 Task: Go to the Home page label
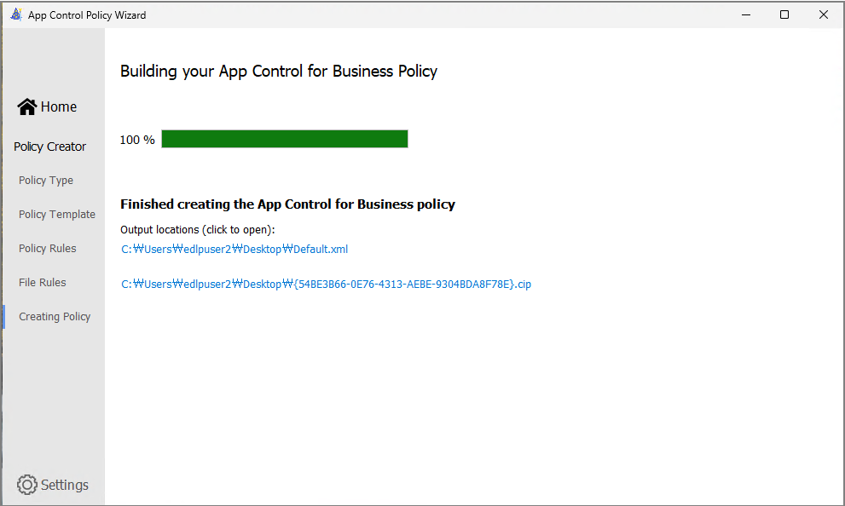coord(59,107)
